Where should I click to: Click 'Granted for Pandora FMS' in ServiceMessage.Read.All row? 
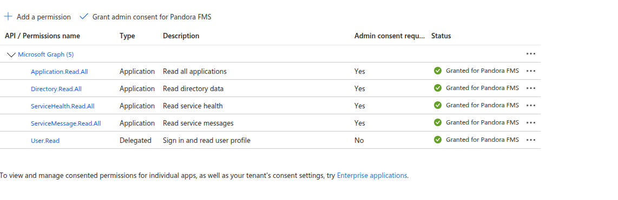click(x=482, y=122)
